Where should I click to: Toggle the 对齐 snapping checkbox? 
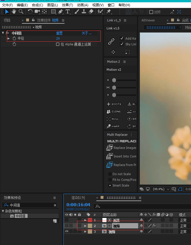click(x=151, y=12)
